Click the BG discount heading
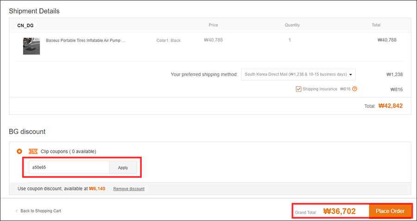The height and width of the screenshot is (221, 417). (x=27, y=132)
